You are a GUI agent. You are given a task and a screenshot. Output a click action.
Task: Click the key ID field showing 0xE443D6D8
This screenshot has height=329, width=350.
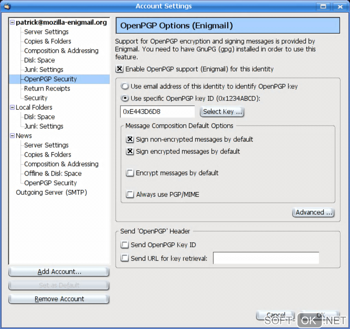157,111
